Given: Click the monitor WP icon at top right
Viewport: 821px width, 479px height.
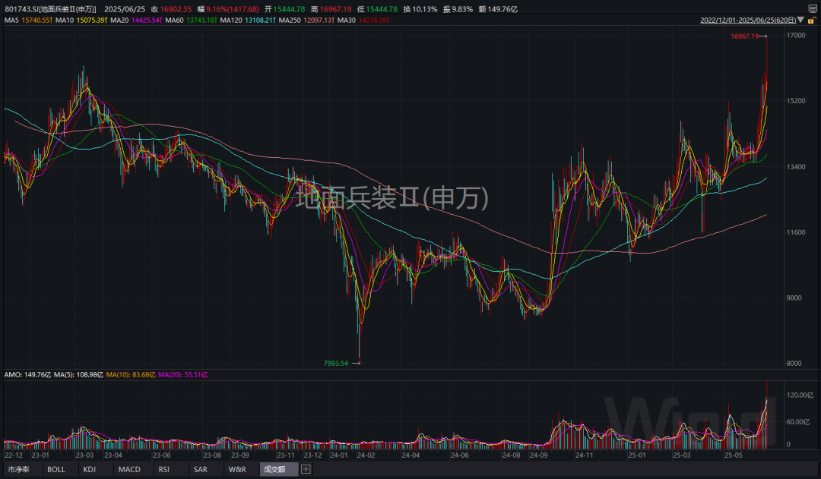Looking at the screenshot, I should 812,9.
